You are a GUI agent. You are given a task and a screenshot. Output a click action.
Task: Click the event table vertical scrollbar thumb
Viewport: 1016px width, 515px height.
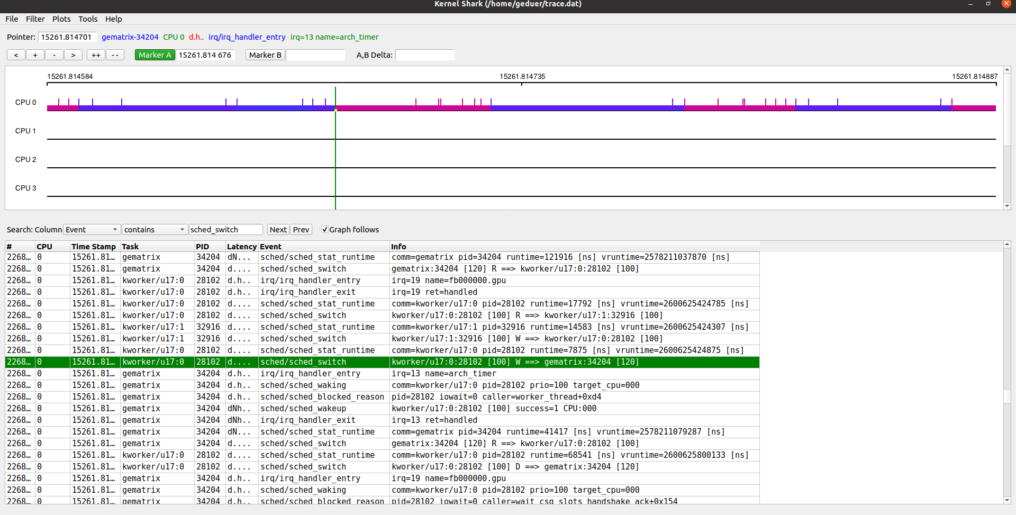click(x=1007, y=396)
